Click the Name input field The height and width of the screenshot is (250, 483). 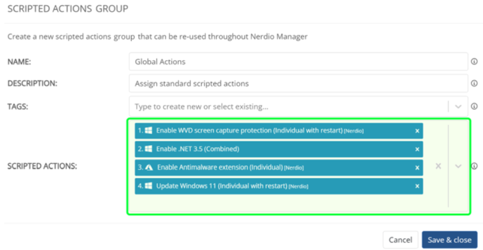point(298,62)
